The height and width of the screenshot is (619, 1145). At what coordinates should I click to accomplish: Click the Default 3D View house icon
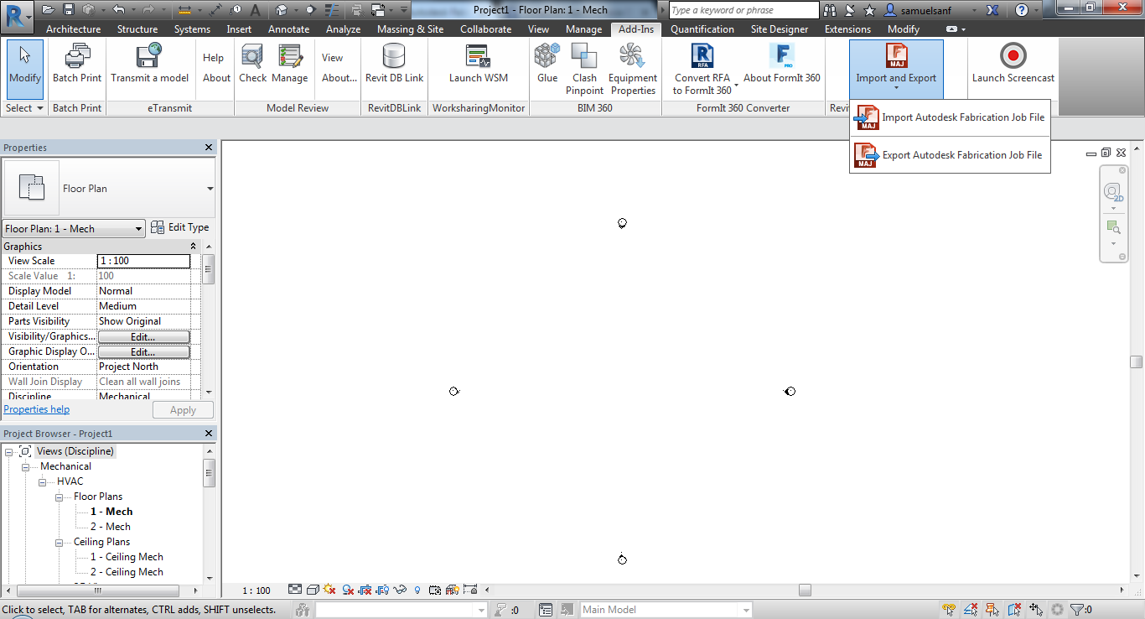point(282,10)
